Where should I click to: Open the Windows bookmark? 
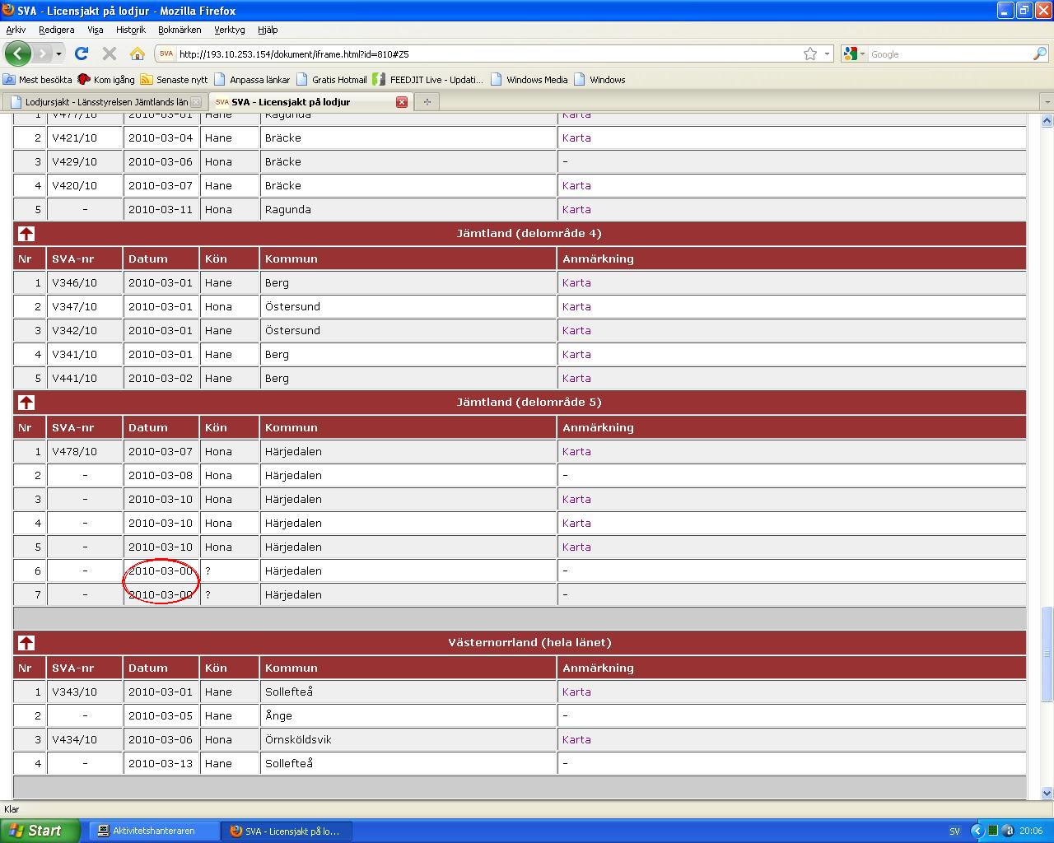coord(599,80)
